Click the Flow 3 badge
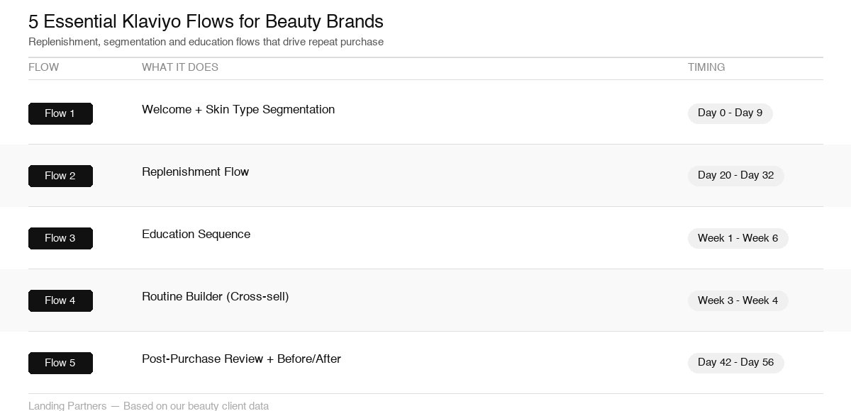The width and height of the screenshot is (851, 411). pyautogui.click(x=60, y=238)
